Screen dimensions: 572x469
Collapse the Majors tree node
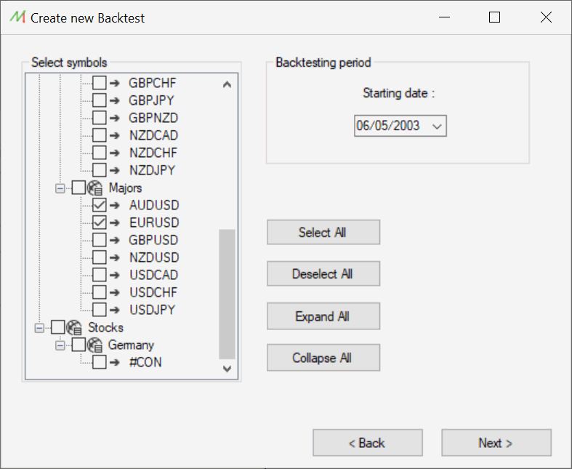click(60, 188)
